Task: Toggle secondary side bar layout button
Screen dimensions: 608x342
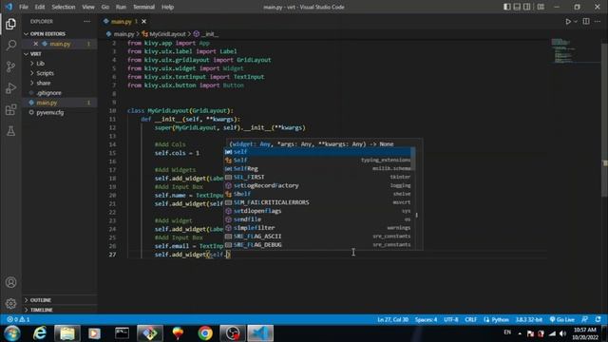Action: click(527, 7)
